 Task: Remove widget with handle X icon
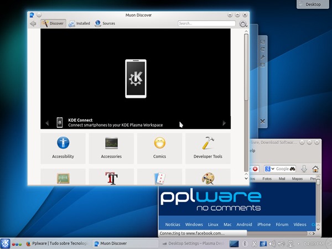pyautogui.click(x=262, y=121)
